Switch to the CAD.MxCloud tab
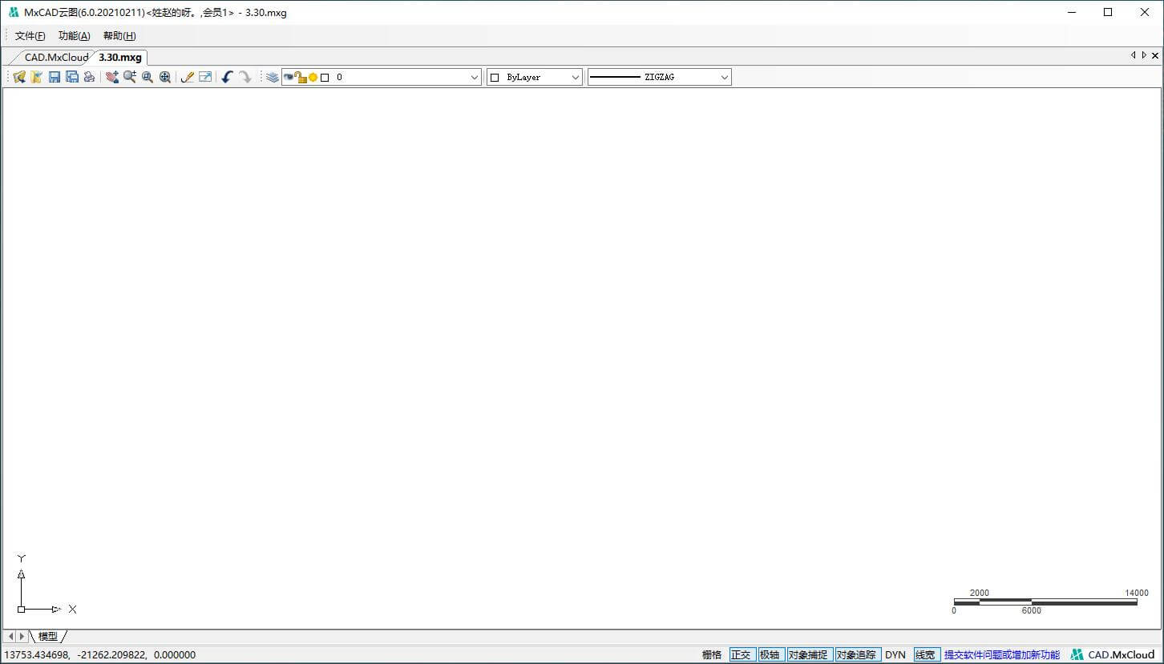 [x=56, y=57]
